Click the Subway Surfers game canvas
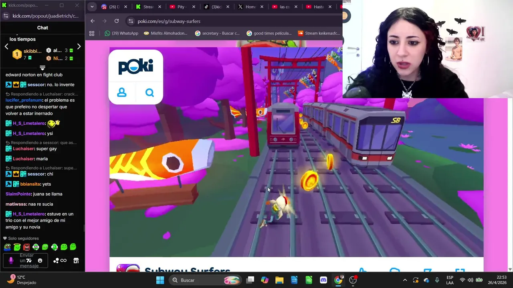The image size is (513, 288). point(297,152)
